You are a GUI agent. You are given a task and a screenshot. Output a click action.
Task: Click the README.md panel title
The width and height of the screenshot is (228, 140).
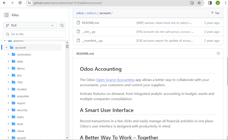coord(85,54)
